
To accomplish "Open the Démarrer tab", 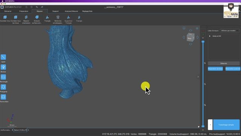I will [8, 11].
